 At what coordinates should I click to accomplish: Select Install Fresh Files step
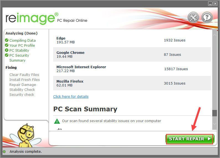25,80
